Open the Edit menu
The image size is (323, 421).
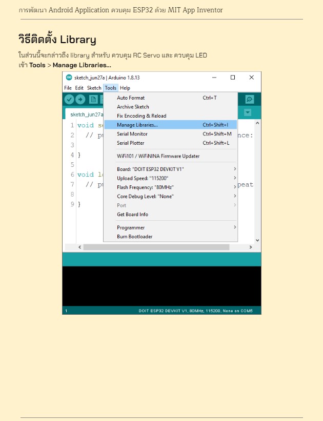click(x=79, y=88)
